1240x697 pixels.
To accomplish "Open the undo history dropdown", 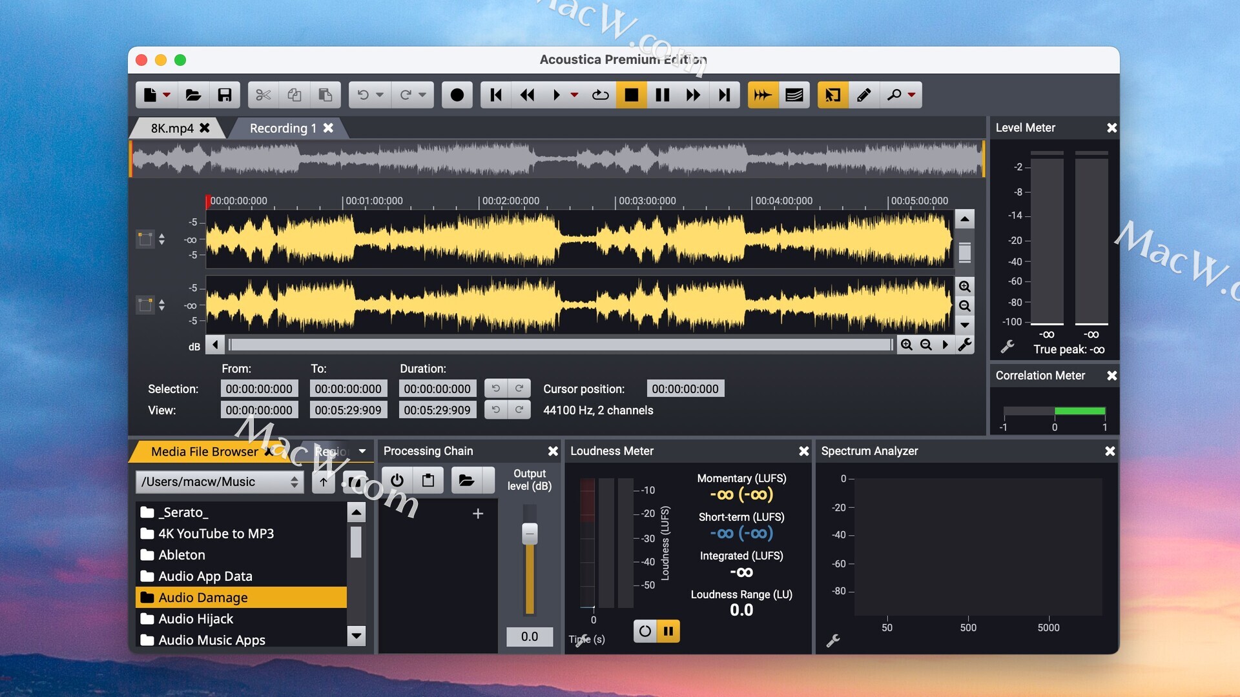I will 380,96.
